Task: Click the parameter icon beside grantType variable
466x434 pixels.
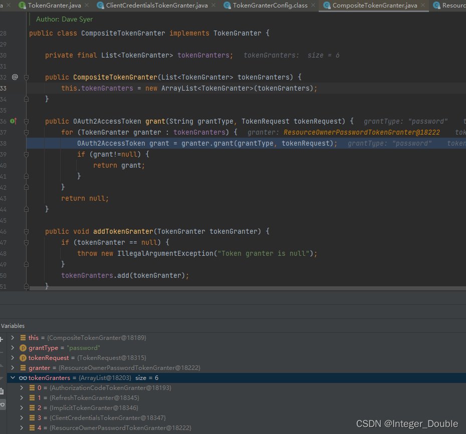Action: pyautogui.click(x=24, y=347)
